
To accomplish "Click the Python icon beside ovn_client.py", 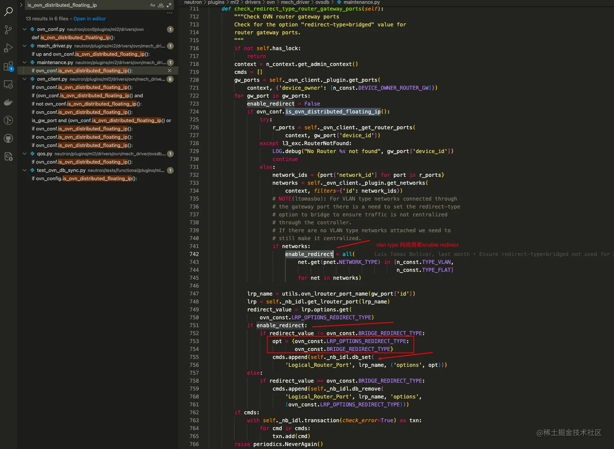I will (x=32, y=79).
